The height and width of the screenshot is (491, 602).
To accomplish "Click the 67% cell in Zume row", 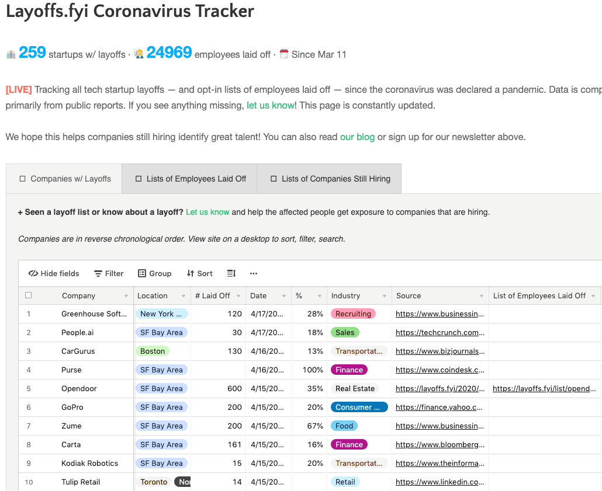I will (309, 426).
